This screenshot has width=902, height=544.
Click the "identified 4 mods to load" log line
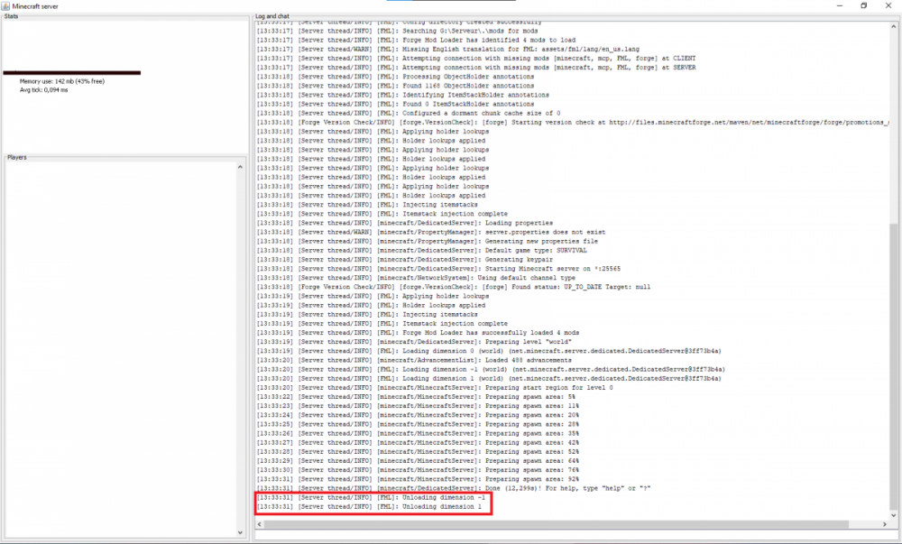tap(416, 41)
